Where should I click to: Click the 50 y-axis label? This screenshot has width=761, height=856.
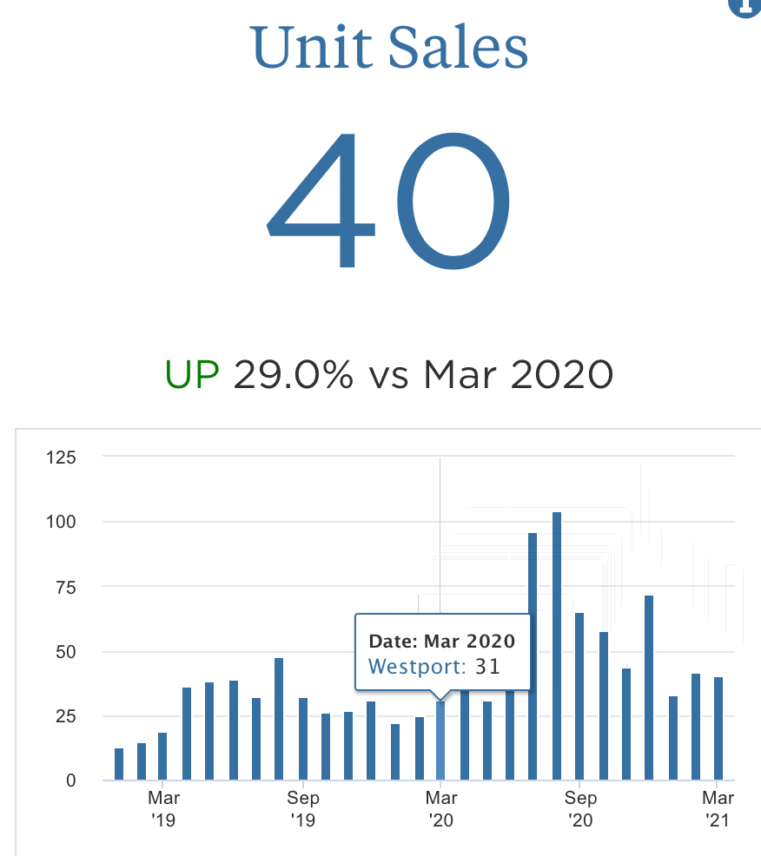click(67, 652)
